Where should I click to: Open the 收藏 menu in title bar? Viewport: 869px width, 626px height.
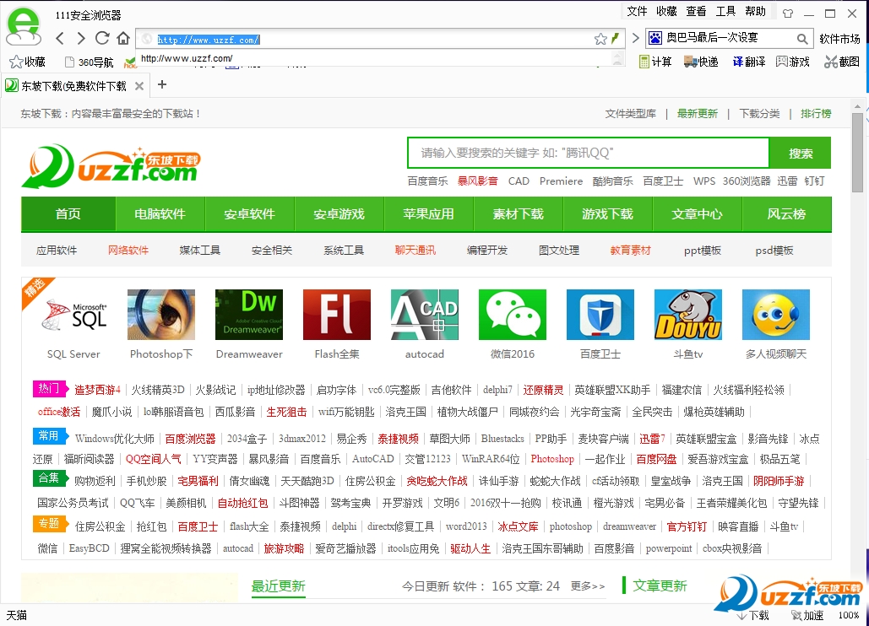pyautogui.click(x=666, y=11)
